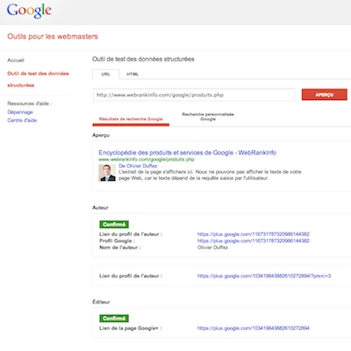351x351 pixels.
Task: Click the author photo thumbnail
Action: (107, 173)
